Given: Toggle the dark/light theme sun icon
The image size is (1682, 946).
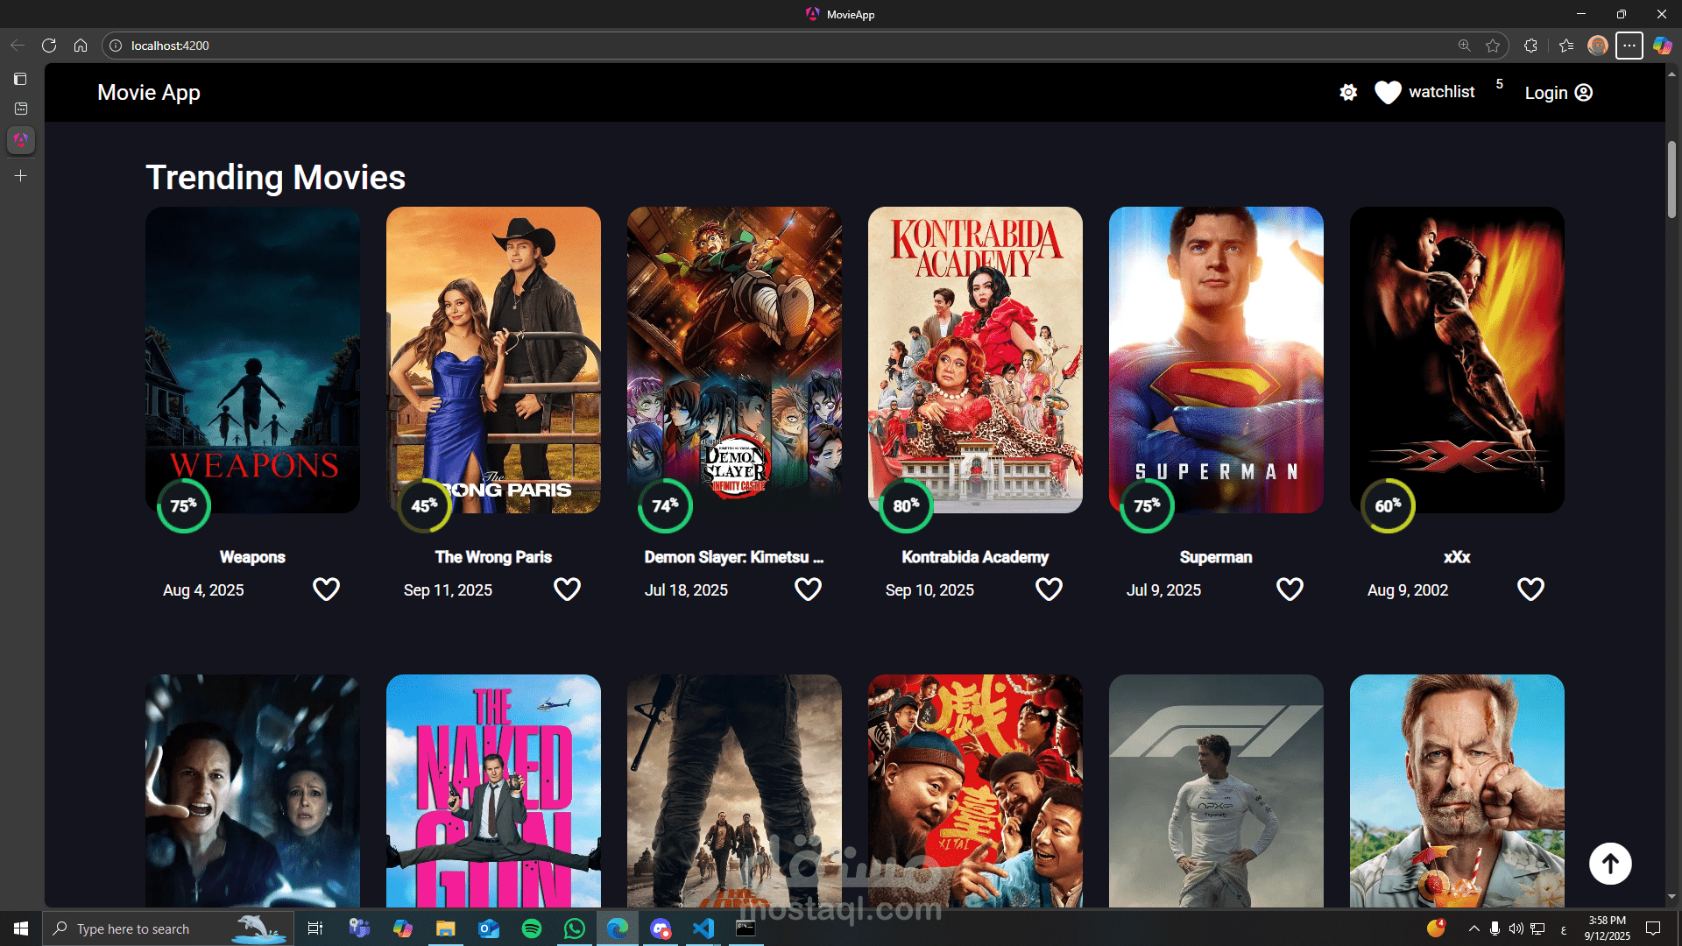Looking at the screenshot, I should click(x=1348, y=92).
